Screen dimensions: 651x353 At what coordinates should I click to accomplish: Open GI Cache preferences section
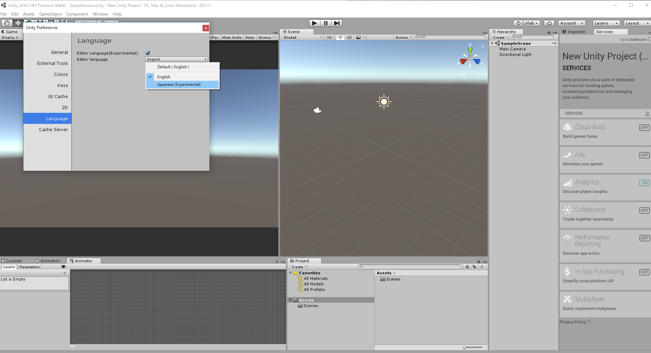47,97
